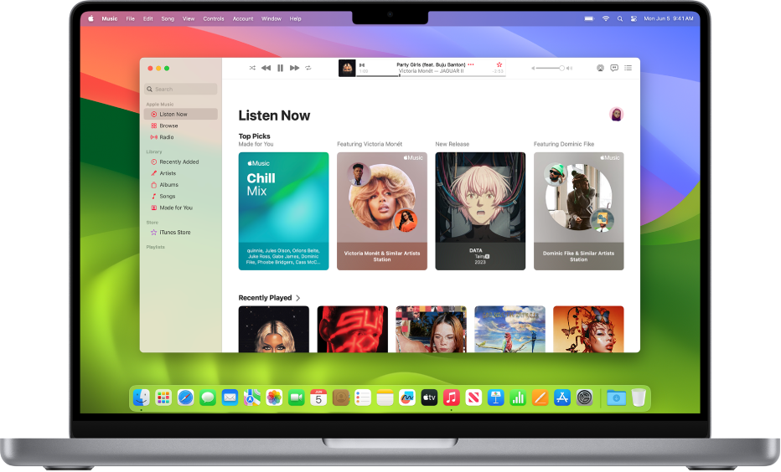Open Victoria Monét & Similar Artists Station
The height and width of the screenshot is (472, 781).
(382, 212)
